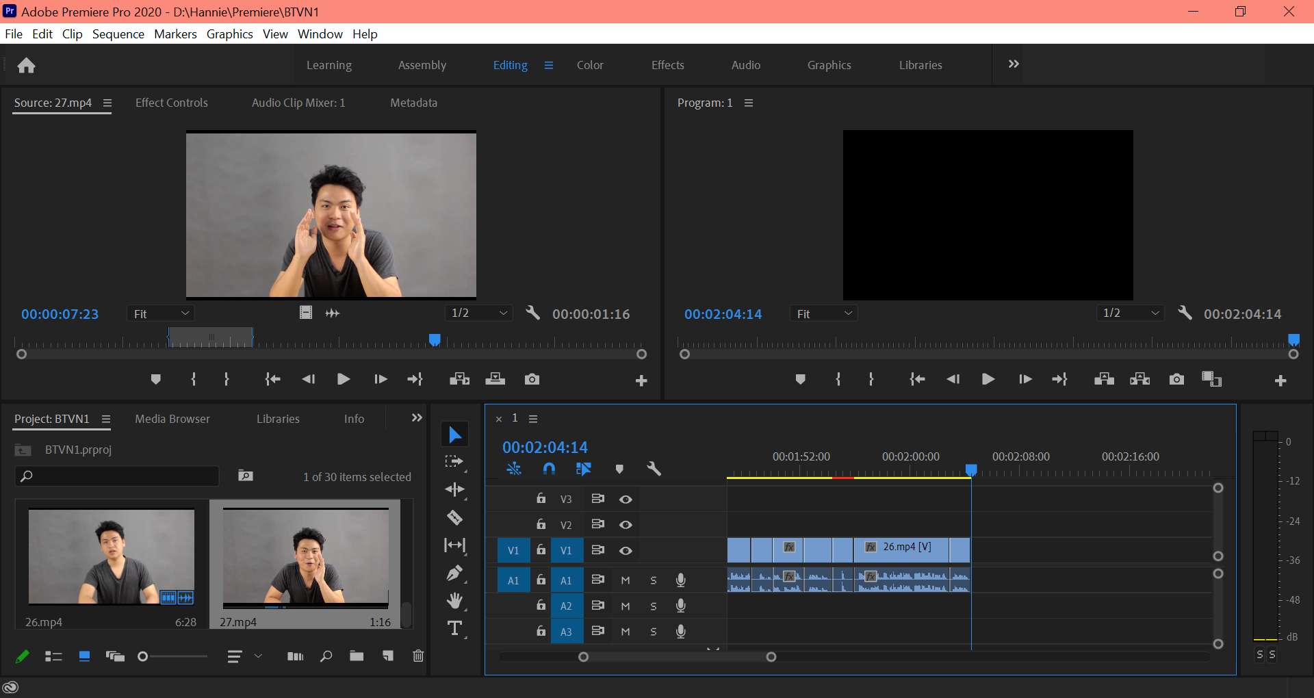Screen dimensions: 1314x698
Task: Click Insert button in Source monitor
Action: (x=459, y=379)
